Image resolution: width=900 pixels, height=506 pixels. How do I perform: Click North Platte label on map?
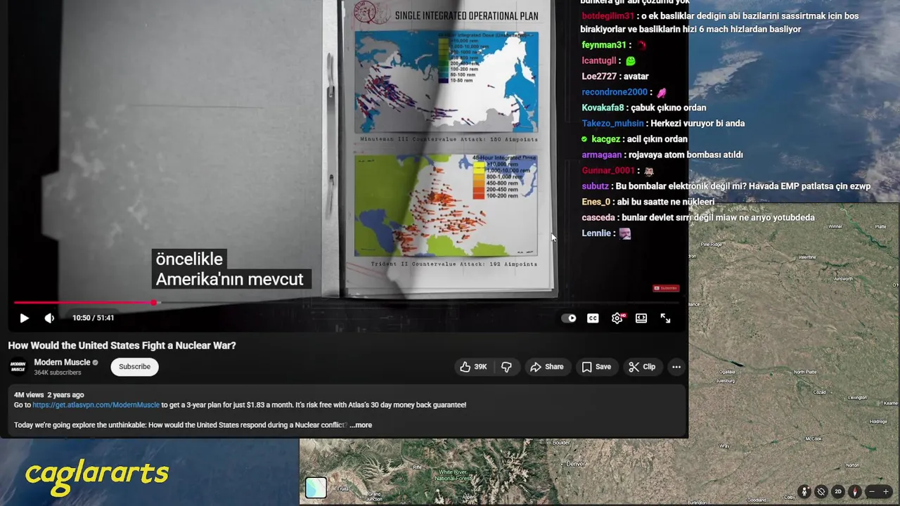pyautogui.click(x=805, y=372)
